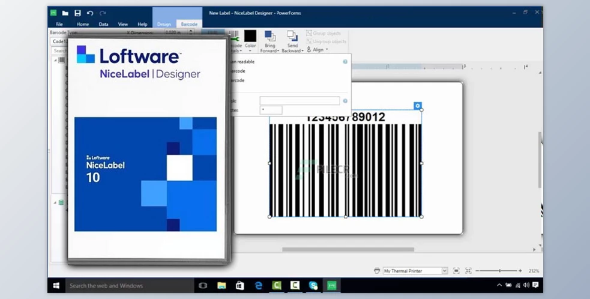
Task: Click Group objects
Action: (x=324, y=33)
